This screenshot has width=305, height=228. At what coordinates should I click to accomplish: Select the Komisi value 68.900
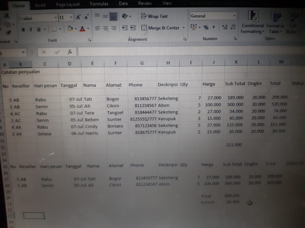233,202
